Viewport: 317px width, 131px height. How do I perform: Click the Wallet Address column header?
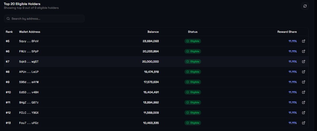tap(30, 32)
